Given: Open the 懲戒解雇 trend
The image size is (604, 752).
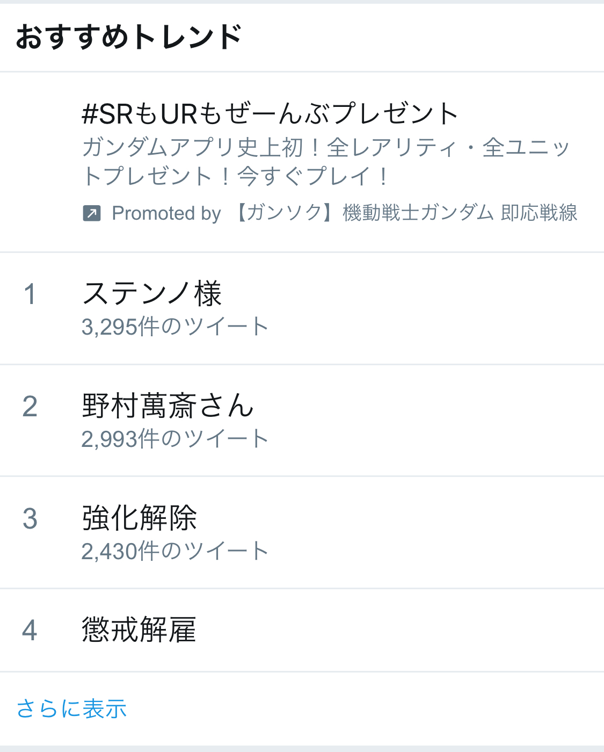Looking at the screenshot, I should click(x=140, y=630).
